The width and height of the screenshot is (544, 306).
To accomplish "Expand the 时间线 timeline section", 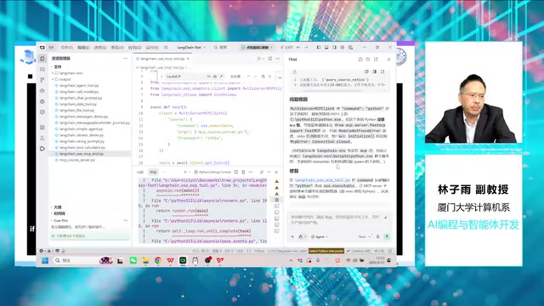I will pyautogui.click(x=59, y=213).
